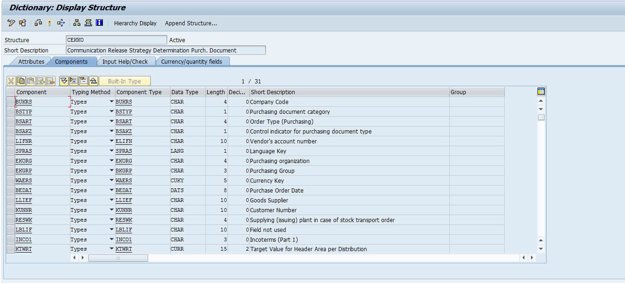Click the horizontal scrollbar thumb
The height and width of the screenshot is (283, 625).
coord(118,258)
